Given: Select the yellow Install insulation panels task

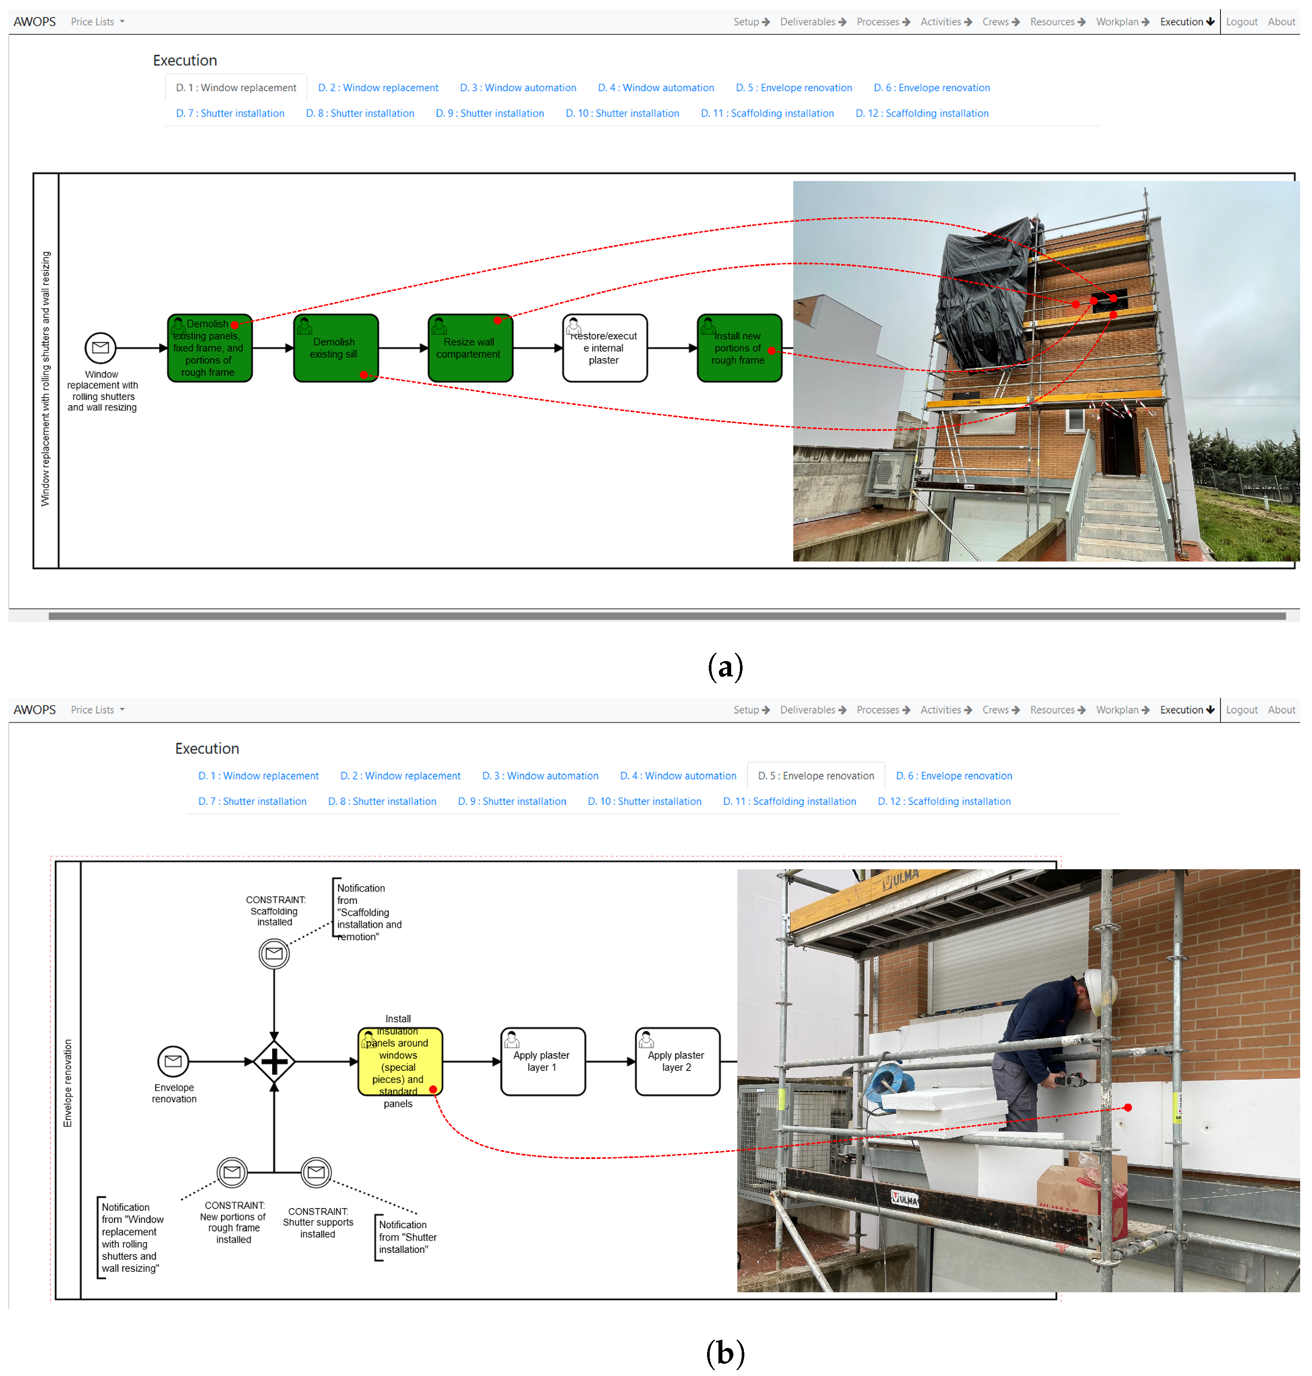Looking at the screenshot, I should point(399,1061).
